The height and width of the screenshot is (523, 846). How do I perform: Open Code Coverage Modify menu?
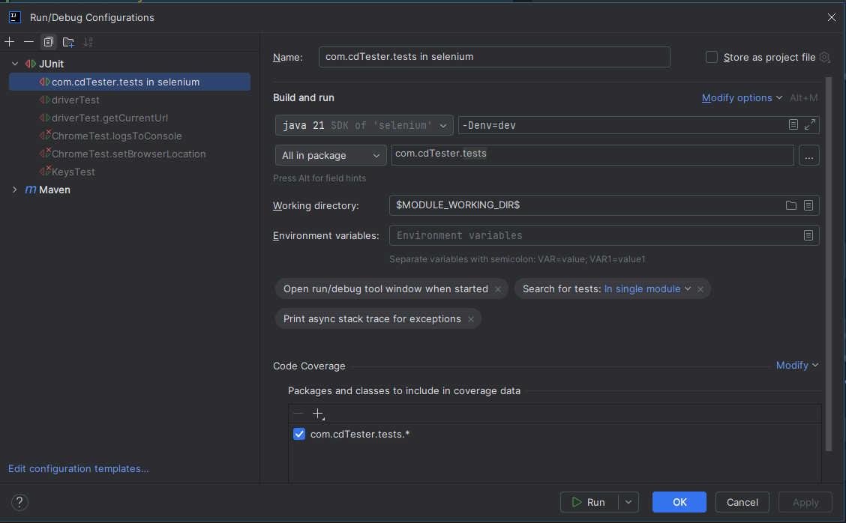(797, 366)
